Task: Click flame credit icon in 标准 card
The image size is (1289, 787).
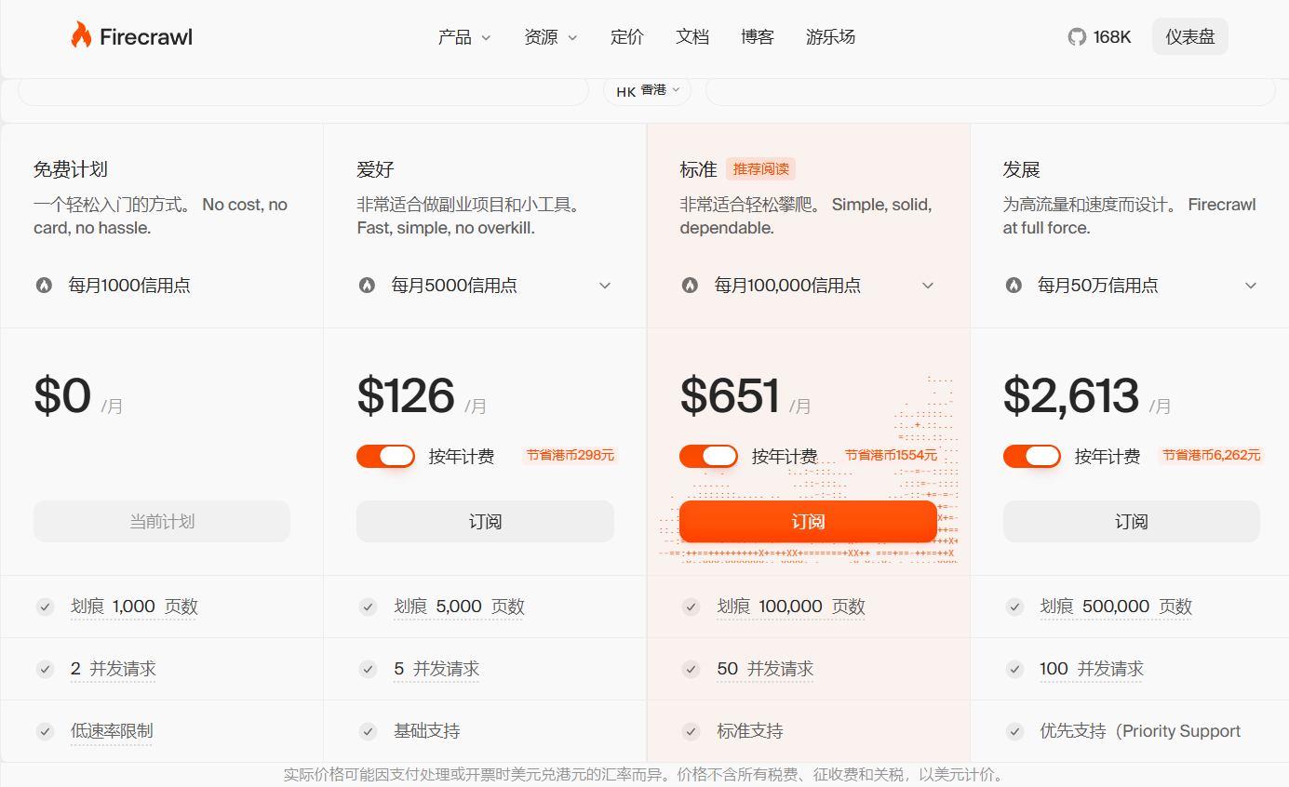Action: pyautogui.click(x=690, y=286)
